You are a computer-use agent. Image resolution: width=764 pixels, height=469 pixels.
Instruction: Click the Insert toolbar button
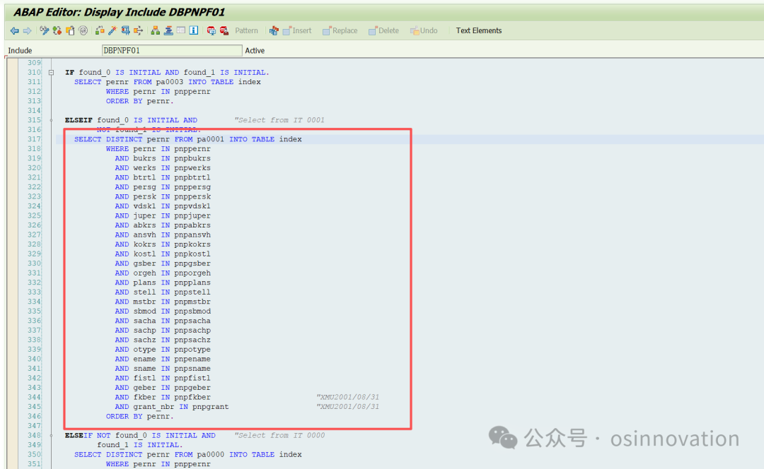pyautogui.click(x=297, y=30)
